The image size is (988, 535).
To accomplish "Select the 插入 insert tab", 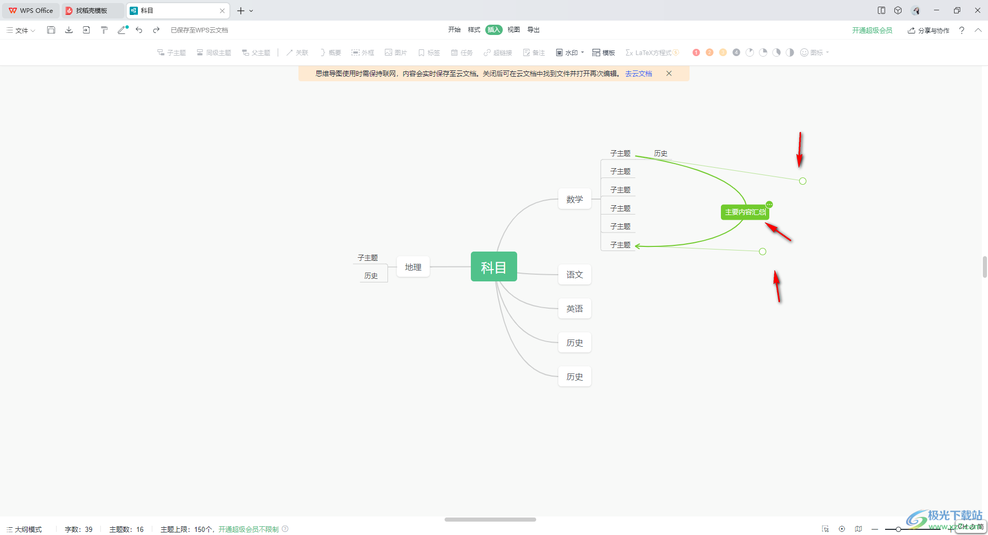I will [x=494, y=30].
